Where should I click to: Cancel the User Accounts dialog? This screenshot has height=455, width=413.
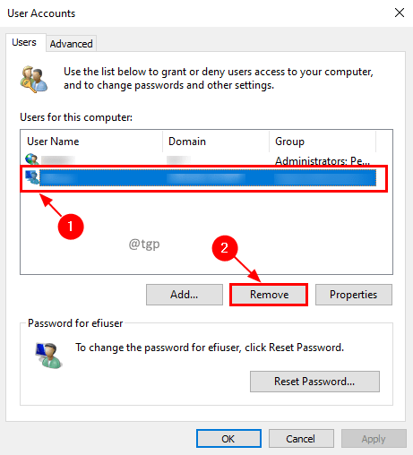301,439
